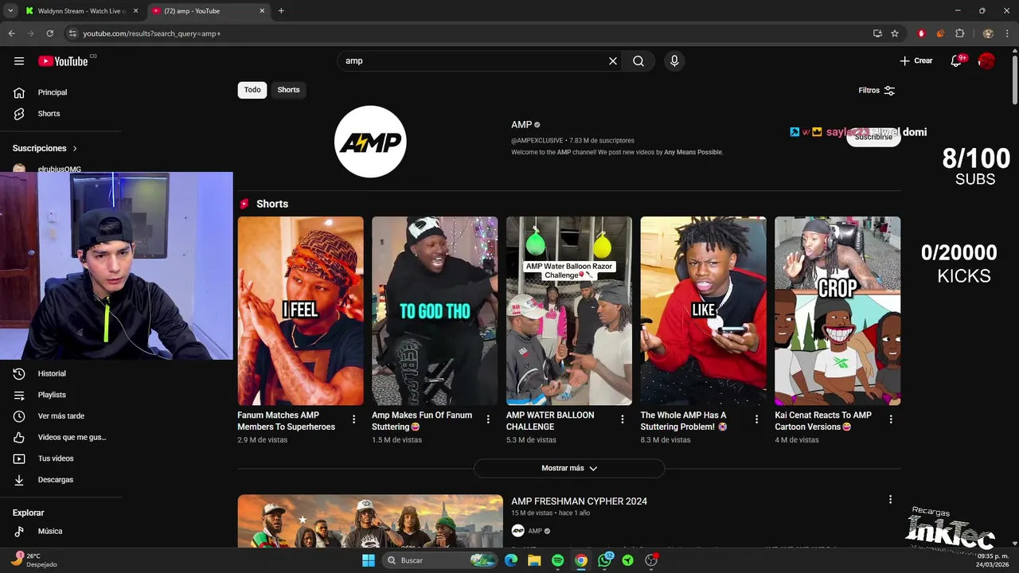Clear the search box with the X icon

tap(613, 61)
